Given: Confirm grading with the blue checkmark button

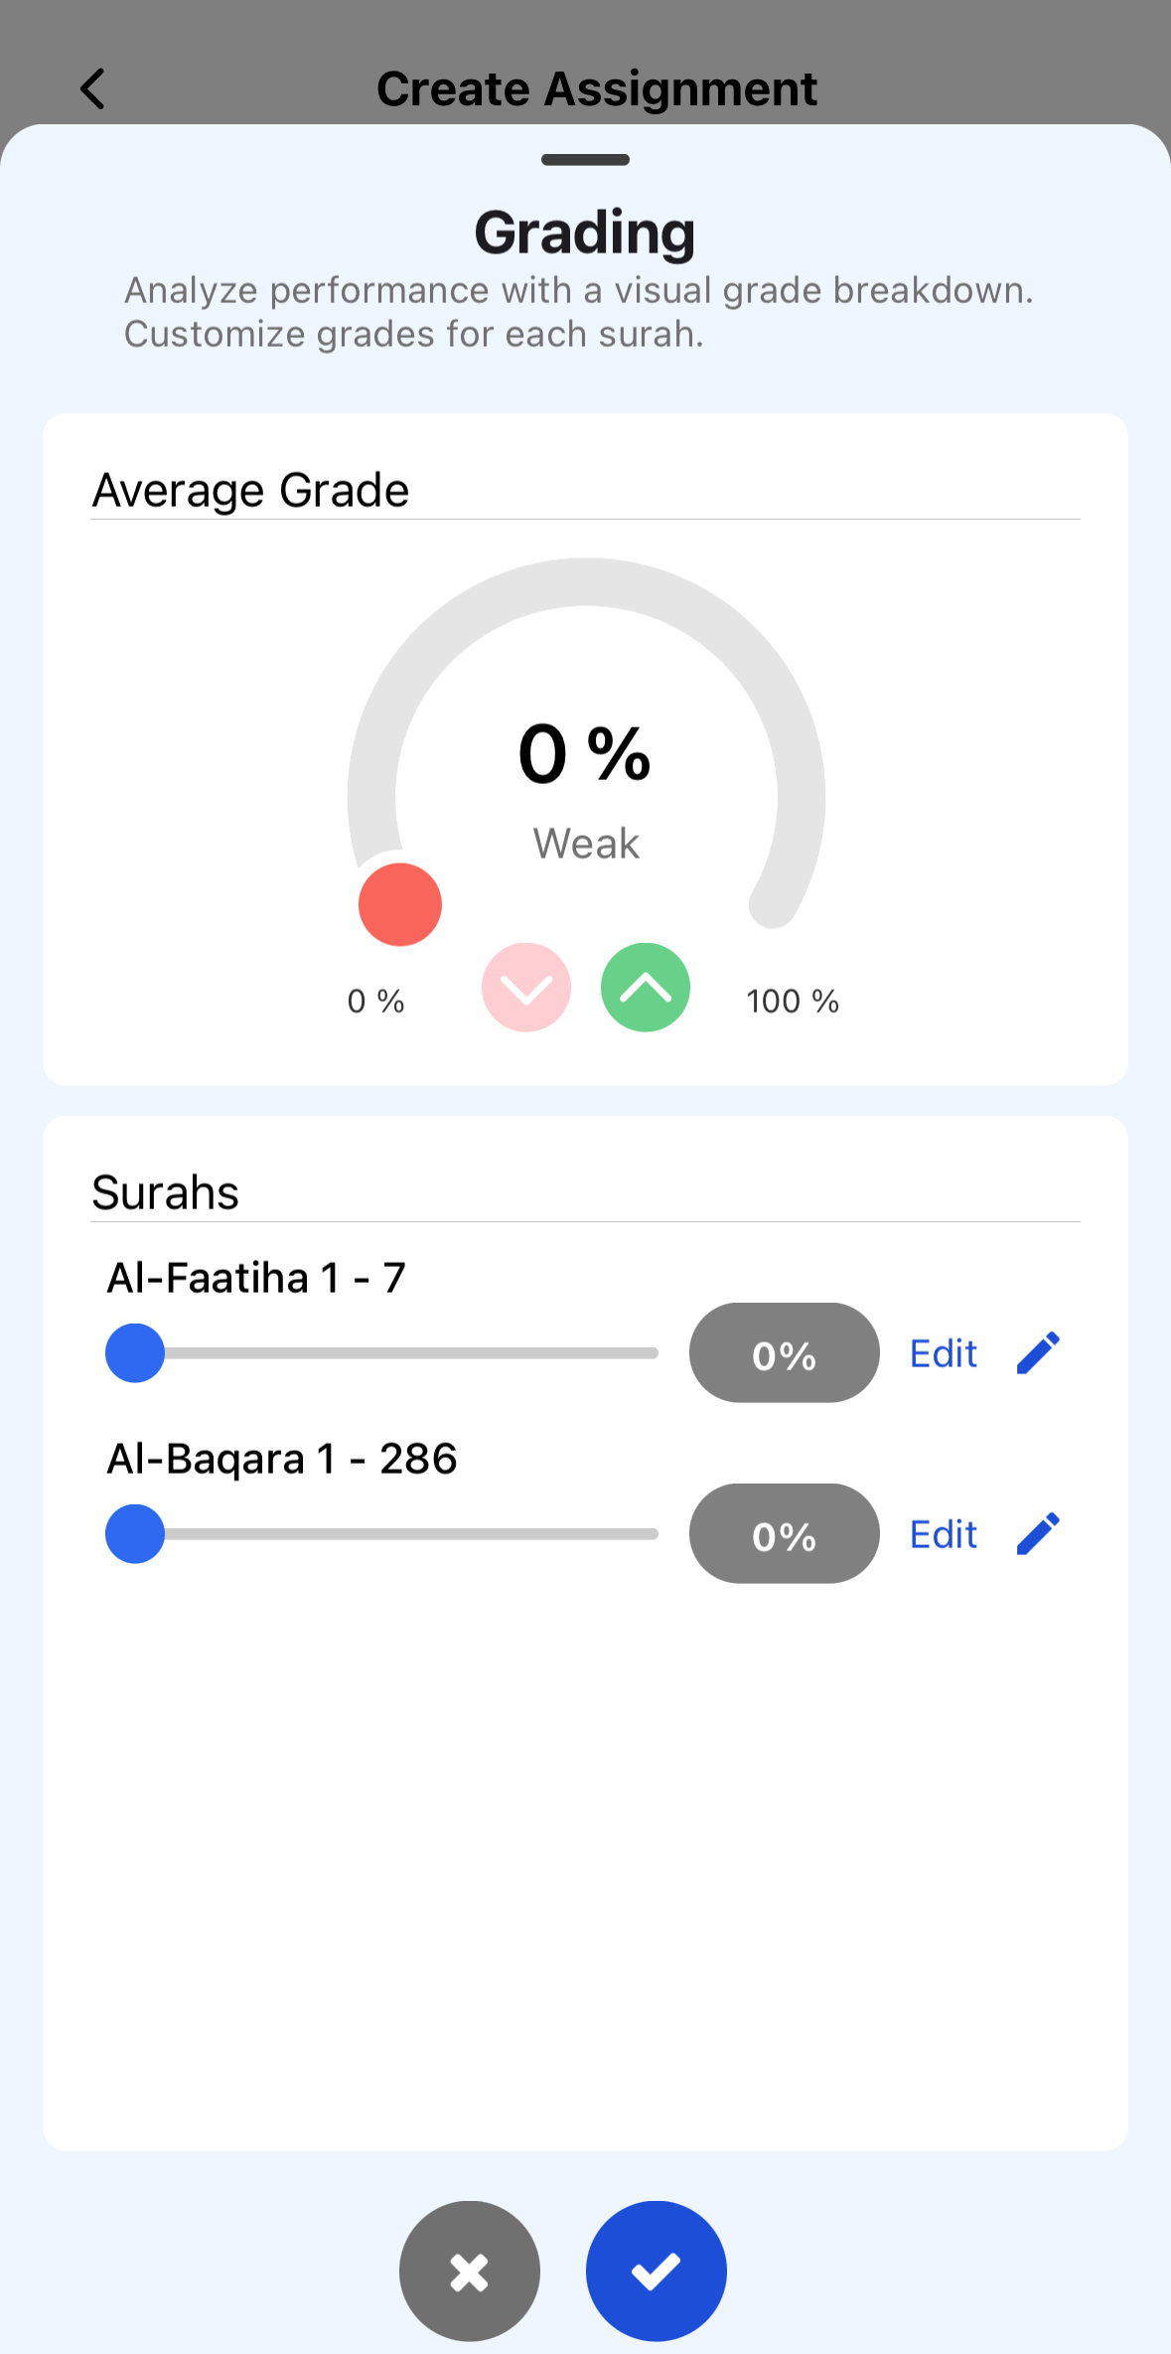Looking at the screenshot, I should [656, 2272].
